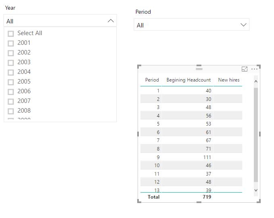
Task: Check the 2001 year option
Action: (10, 43)
